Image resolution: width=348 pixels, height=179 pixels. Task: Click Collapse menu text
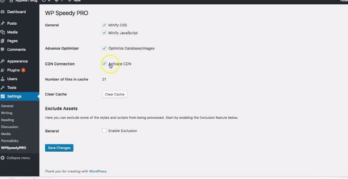(18, 158)
